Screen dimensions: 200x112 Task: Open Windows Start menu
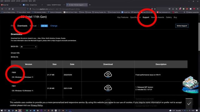click(2, 111)
